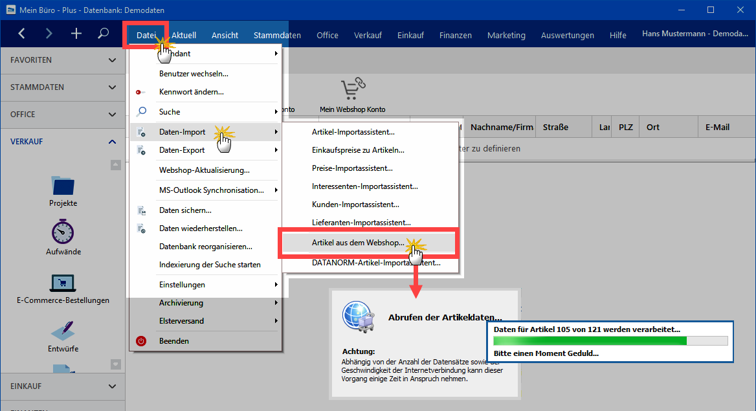Select Datenbank reorganisieren entry
The height and width of the screenshot is (411, 756).
pyautogui.click(x=206, y=247)
